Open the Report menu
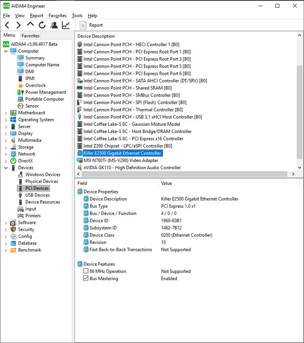This screenshot has height=343, width=304. (x=37, y=16)
